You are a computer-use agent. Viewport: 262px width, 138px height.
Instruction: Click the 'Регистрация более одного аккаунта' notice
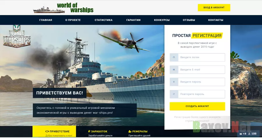(x=197, y=119)
